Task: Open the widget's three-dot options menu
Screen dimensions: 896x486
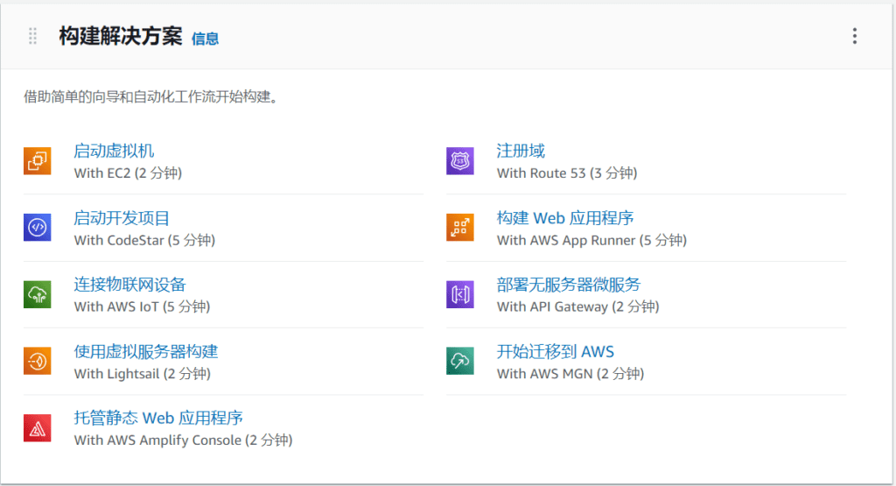Action: click(x=854, y=36)
